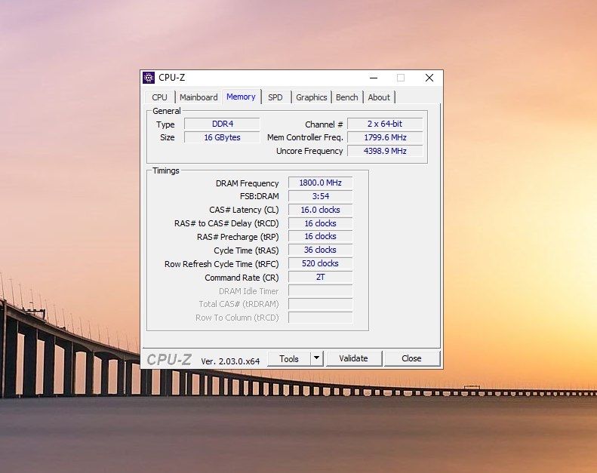Go to the About tab
Screen dimensions: 597x473
(x=379, y=97)
